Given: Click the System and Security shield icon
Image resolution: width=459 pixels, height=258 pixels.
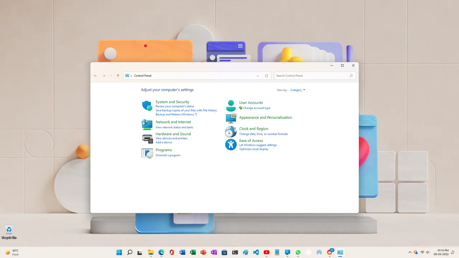Looking at the screenshot, I should (147, 106).
